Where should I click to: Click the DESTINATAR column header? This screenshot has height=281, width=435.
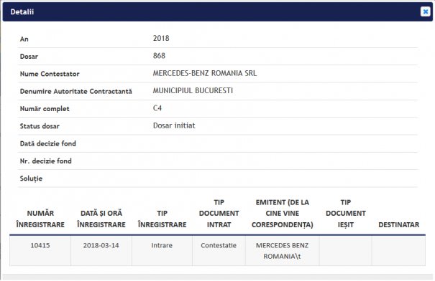[398, 224]
